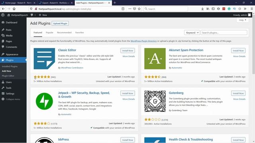Open the comments bubble in admin bar
This screenshot has width=255, height=143.
pyautogui.click(x=32, y=15)
